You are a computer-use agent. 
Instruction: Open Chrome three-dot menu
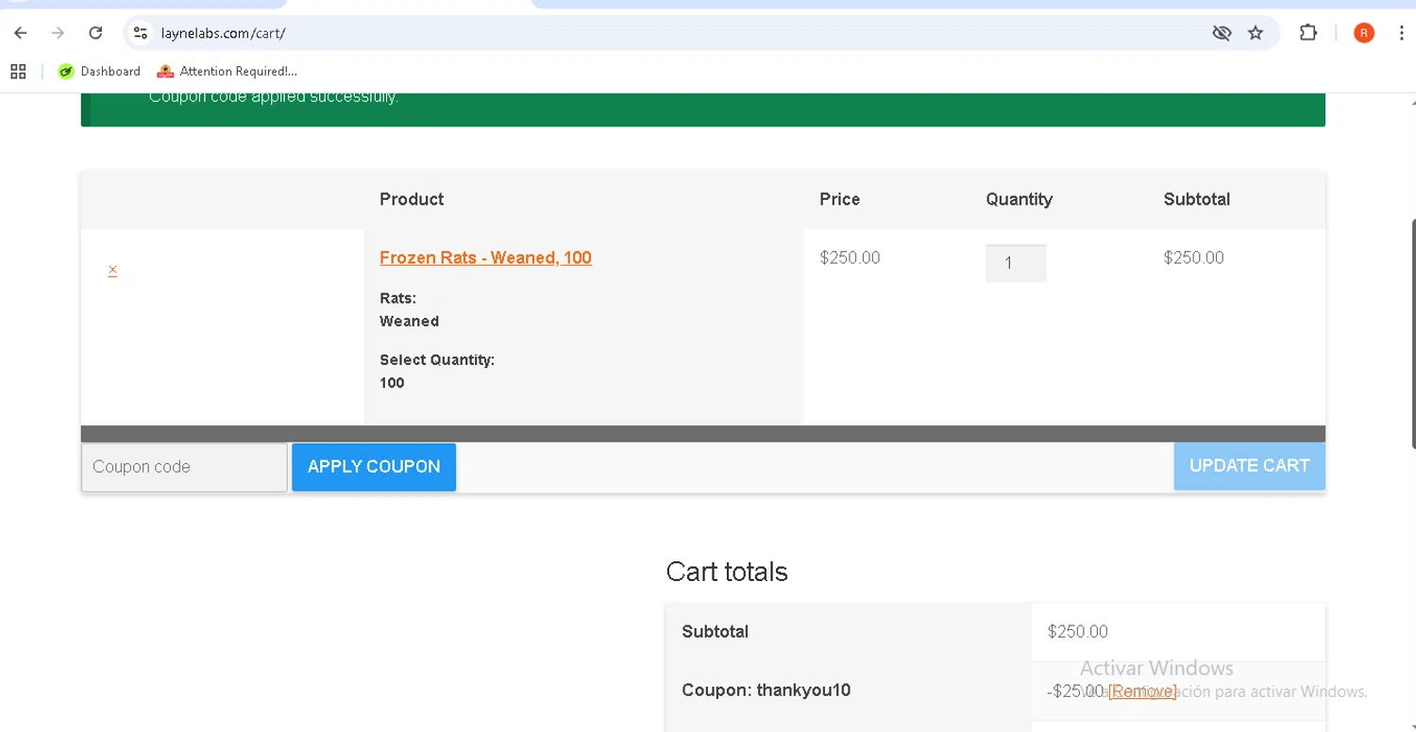[x=1404, y=33]
